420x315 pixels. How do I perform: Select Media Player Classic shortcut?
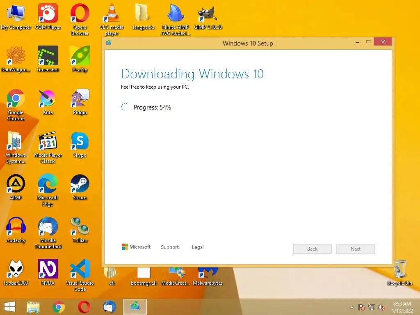(x=48, y=147)
